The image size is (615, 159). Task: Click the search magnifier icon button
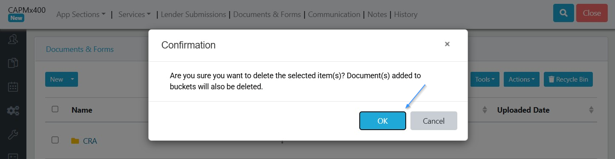pyautogui.click(x=563, y=13)
